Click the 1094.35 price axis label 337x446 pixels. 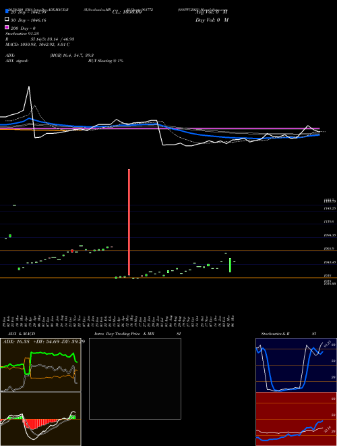[330, 235]
